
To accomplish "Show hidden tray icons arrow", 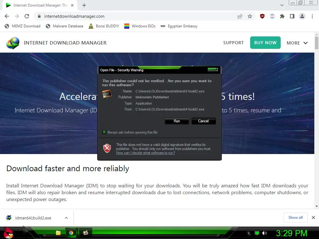I will [249, 233].
